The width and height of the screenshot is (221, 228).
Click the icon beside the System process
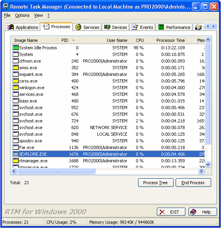tap(16, 54)
